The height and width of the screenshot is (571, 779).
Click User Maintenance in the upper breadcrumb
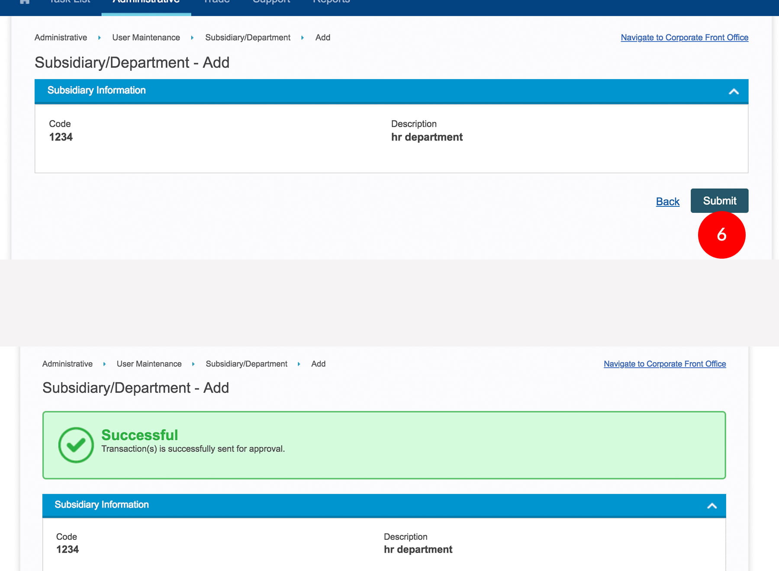click(146, 38)
